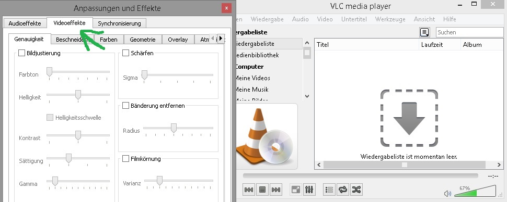Open the Video menu in VLC
Viewport: 507px width, 202px height.
coord(325,19)
